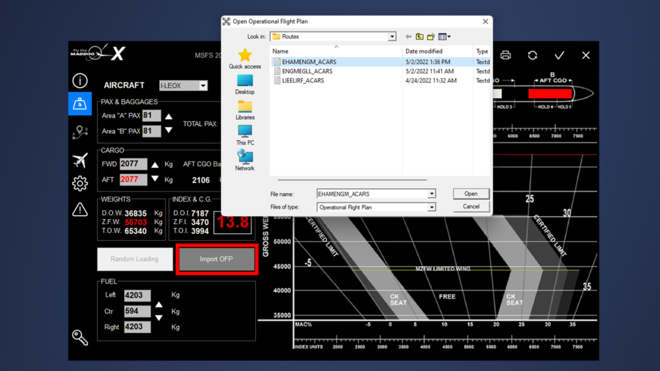This screenshot has width=660, height=371.
Task: Click the airplane performance sidebar icon
Action: (80, 158)
